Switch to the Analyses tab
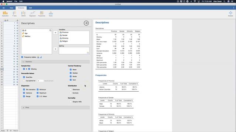 21,8
